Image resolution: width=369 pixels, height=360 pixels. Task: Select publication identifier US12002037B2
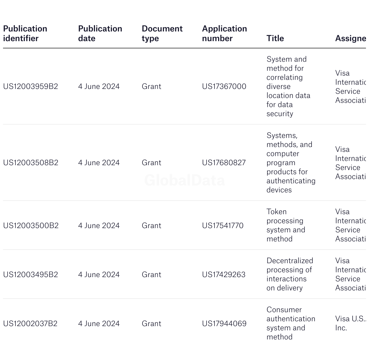30,324
